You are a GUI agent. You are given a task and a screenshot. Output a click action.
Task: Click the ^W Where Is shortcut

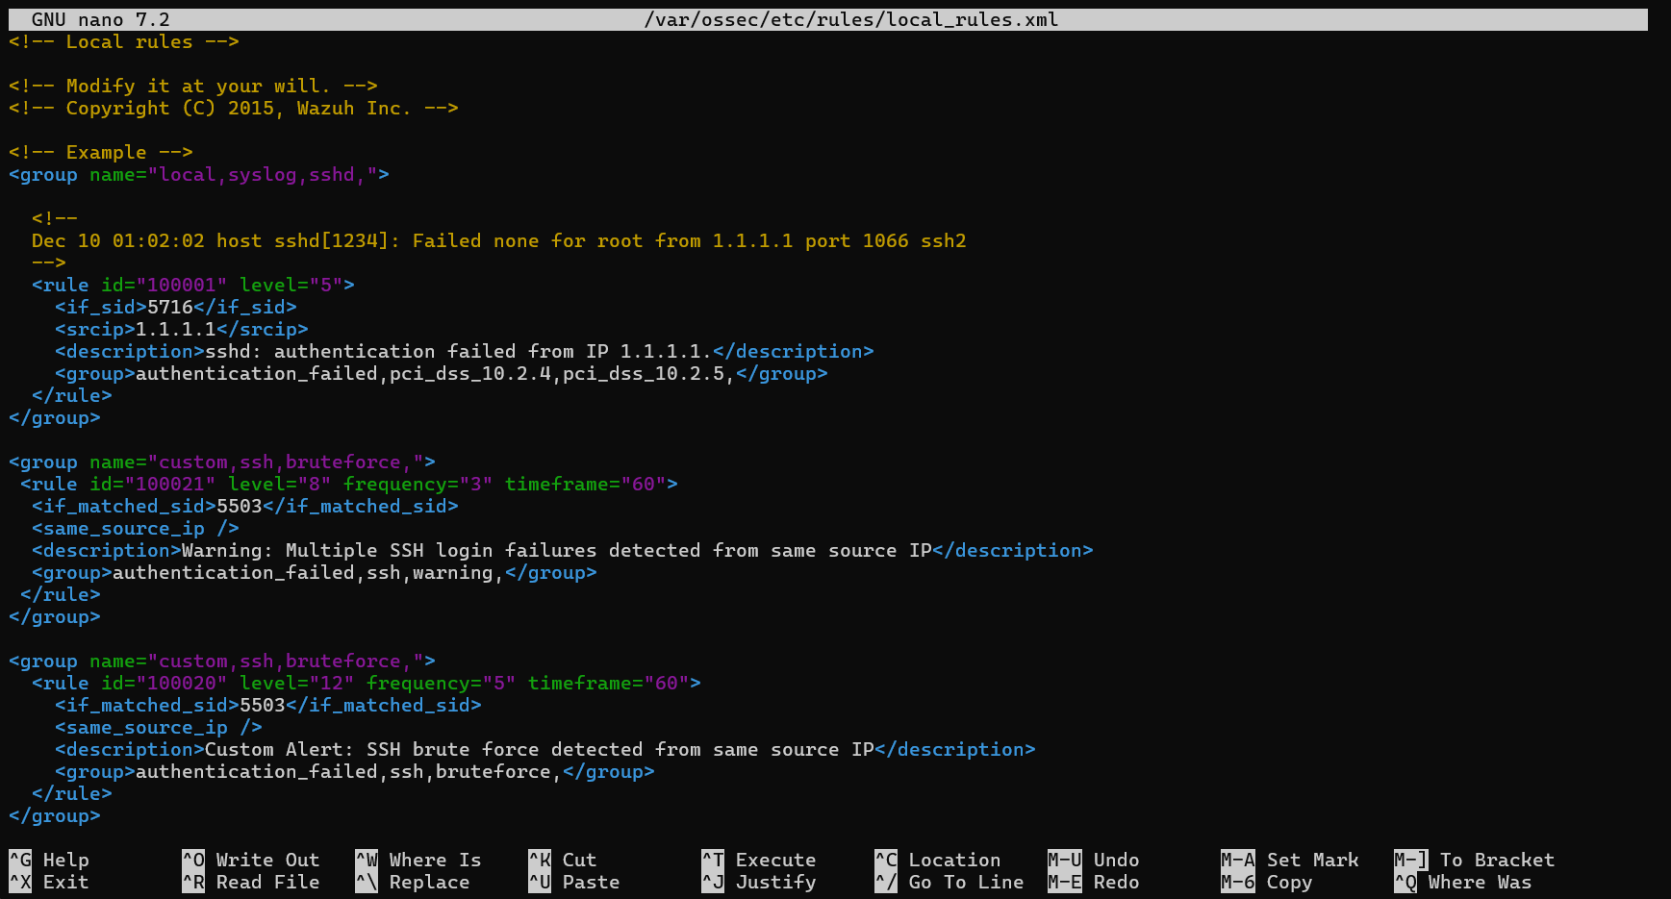tap(418, 860)
